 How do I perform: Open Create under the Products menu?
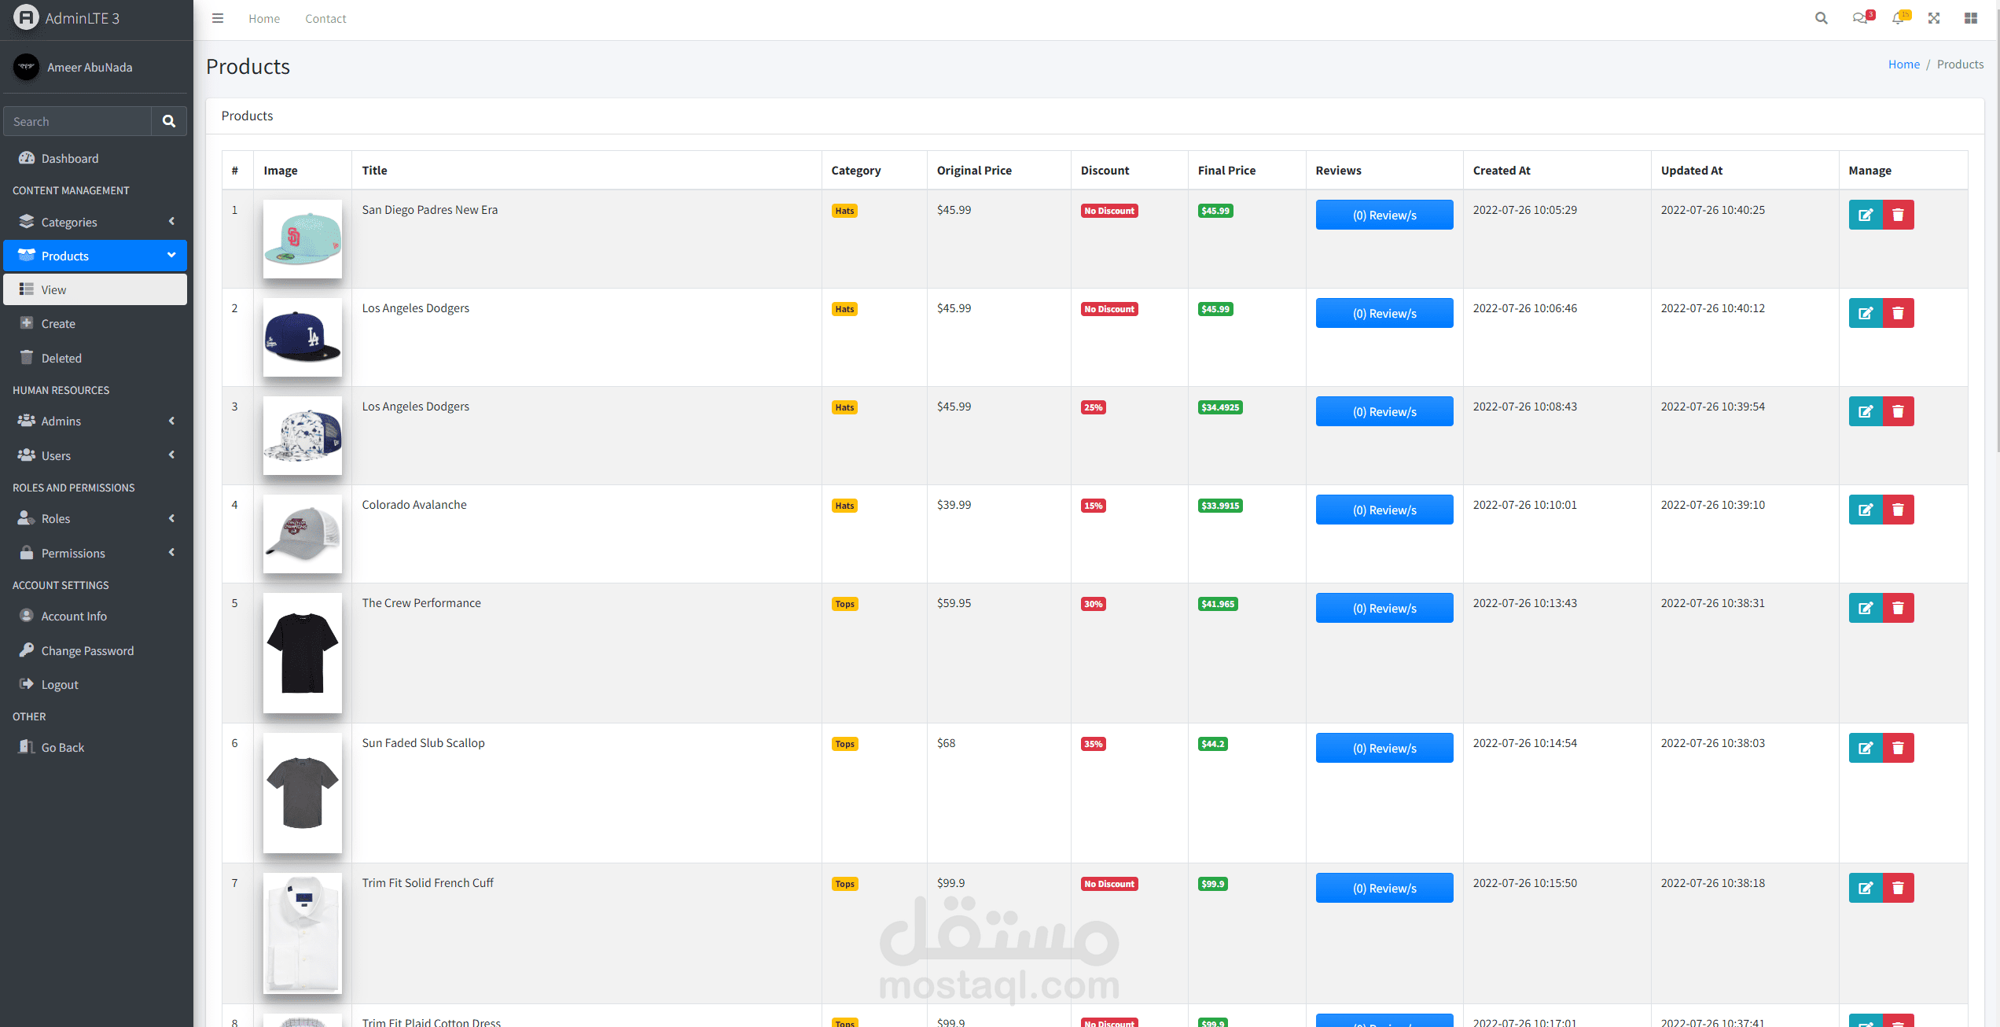pos(58,324)
